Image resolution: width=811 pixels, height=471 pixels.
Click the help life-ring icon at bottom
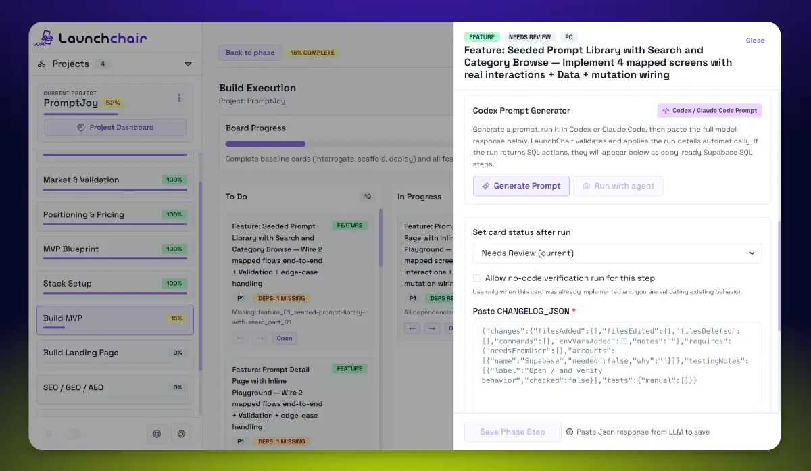click(157, 434)
